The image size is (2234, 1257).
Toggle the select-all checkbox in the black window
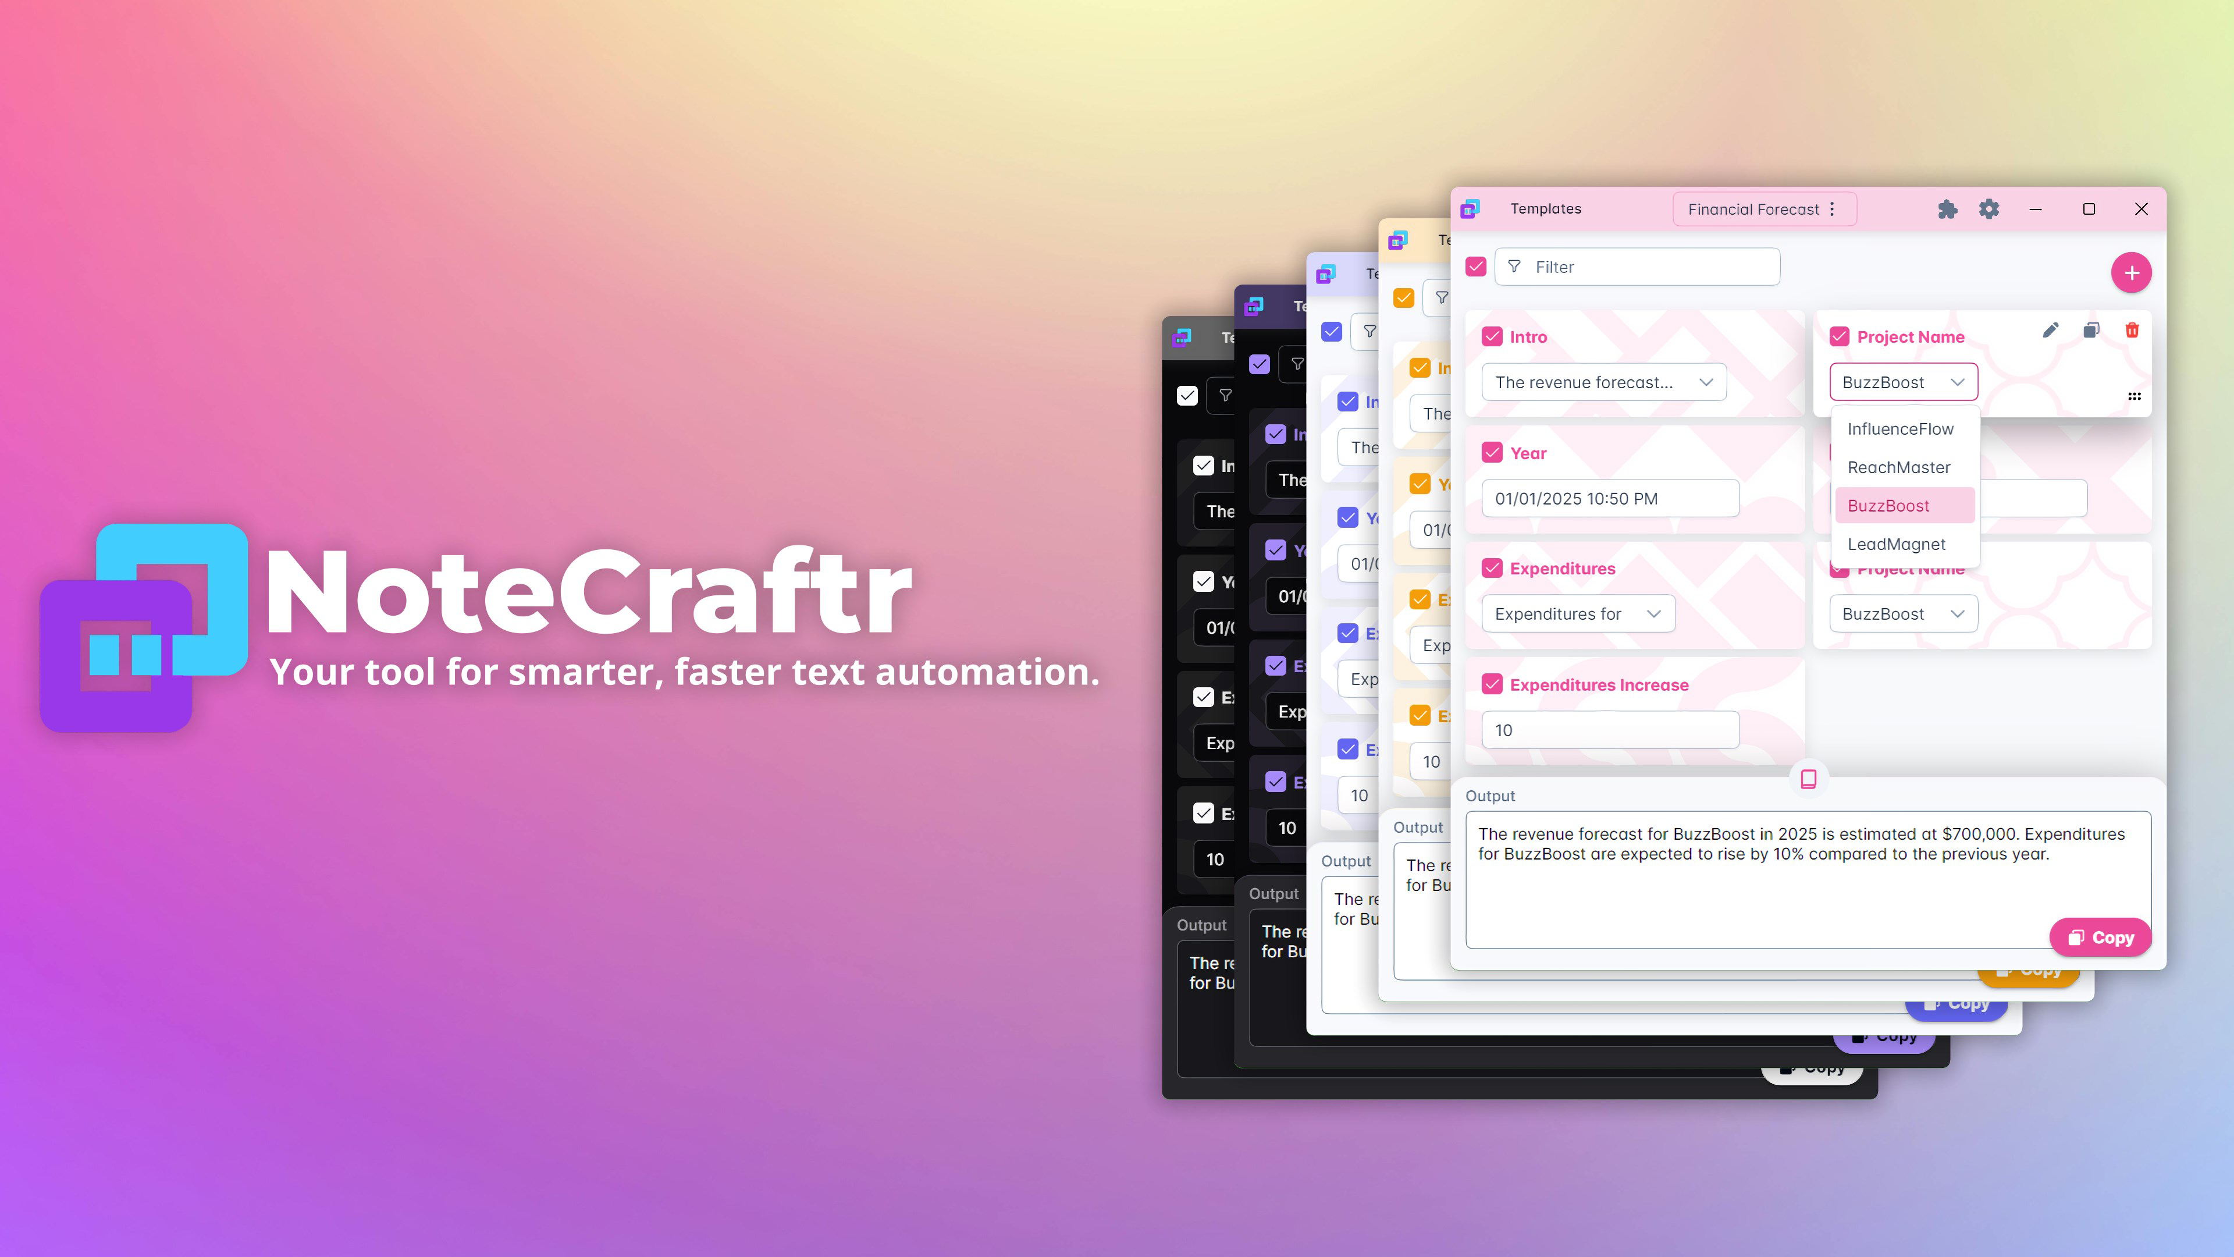[x=1187, y=395]
